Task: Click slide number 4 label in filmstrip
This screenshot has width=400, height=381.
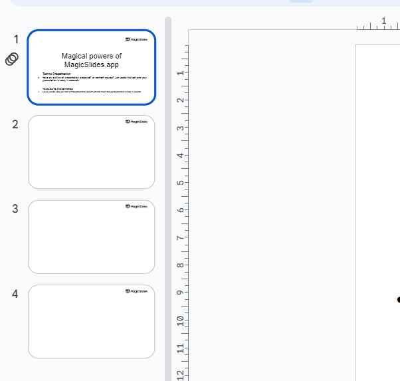Action: [15, 294]
